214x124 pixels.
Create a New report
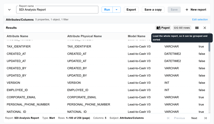point(196,10)
